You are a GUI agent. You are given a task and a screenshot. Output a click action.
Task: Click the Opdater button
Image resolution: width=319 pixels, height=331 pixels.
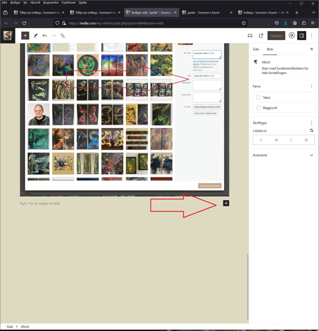click(276, 36)
